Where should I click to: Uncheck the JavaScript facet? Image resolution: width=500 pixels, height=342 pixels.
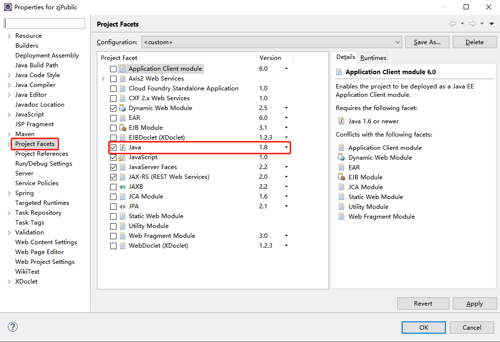[x=113, y=157]
